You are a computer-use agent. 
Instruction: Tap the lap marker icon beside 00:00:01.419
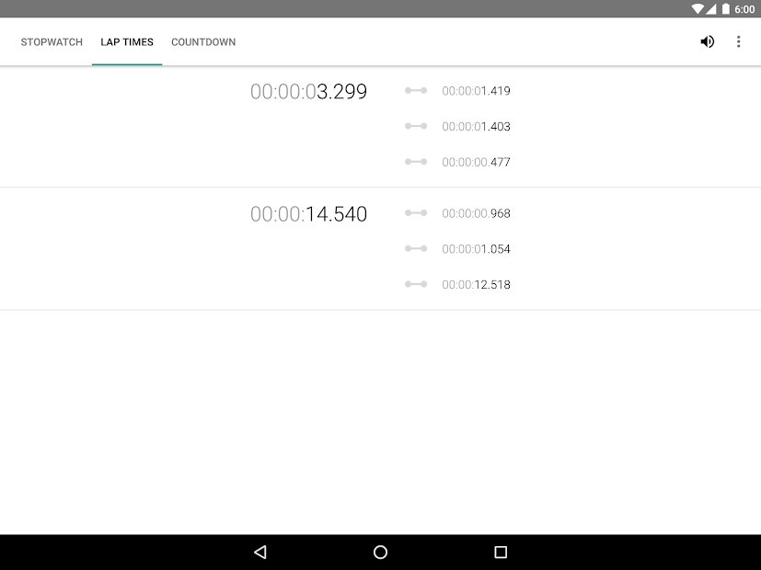click(415, 90)
